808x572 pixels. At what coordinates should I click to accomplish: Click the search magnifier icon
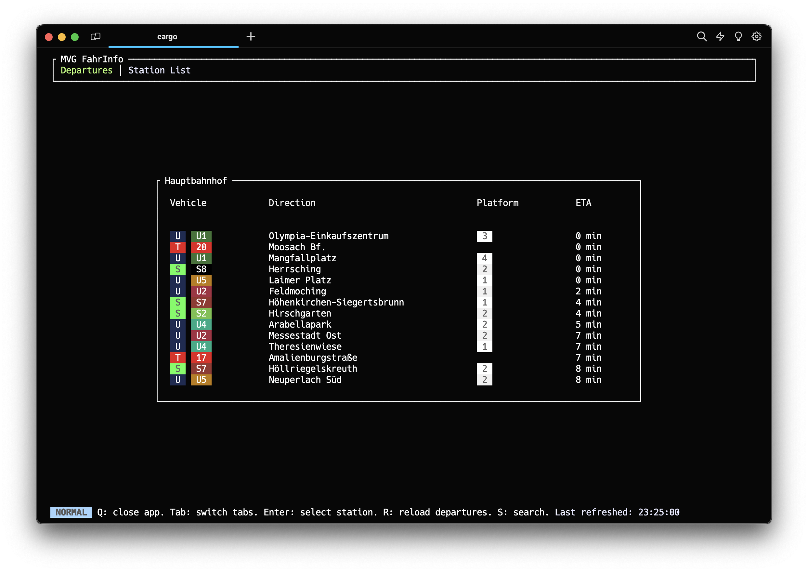701,37
